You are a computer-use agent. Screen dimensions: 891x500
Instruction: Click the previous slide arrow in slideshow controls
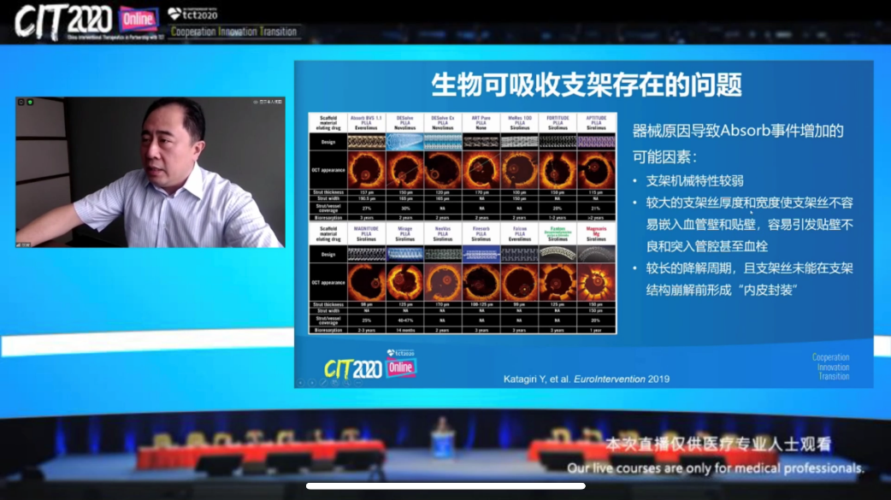300,383
